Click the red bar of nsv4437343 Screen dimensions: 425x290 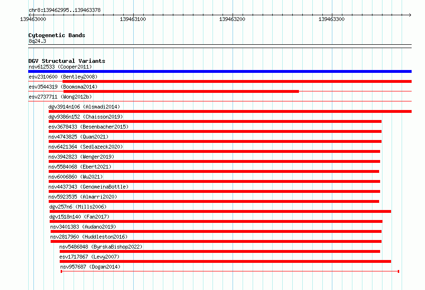[x=214, y=191]
